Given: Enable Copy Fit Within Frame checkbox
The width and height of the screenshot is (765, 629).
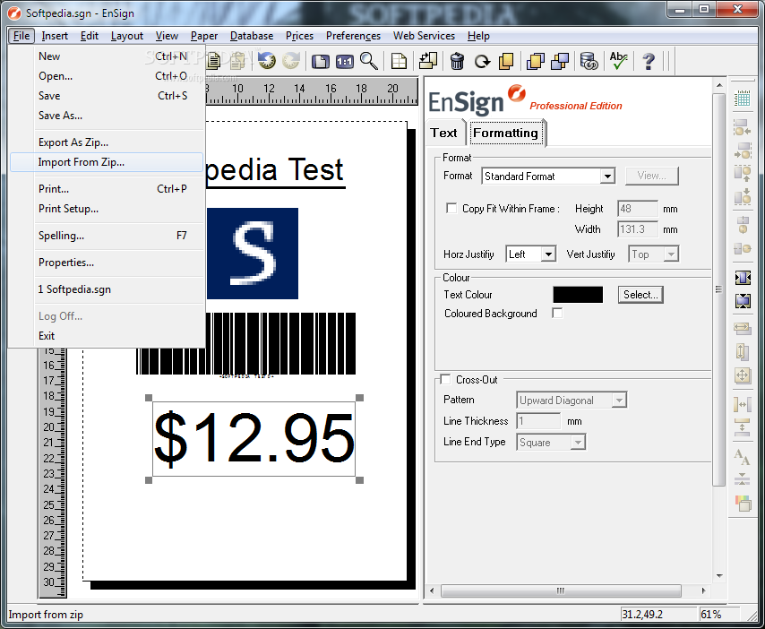Looking at the screenshot, I should click(x=451, y=209).
